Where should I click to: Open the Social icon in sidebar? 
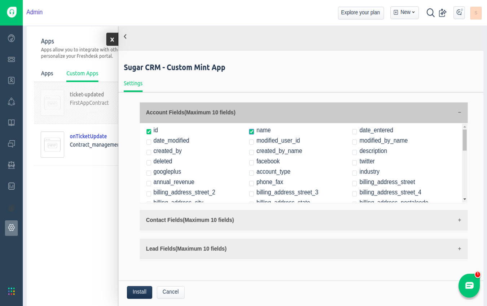coord(11,102)
